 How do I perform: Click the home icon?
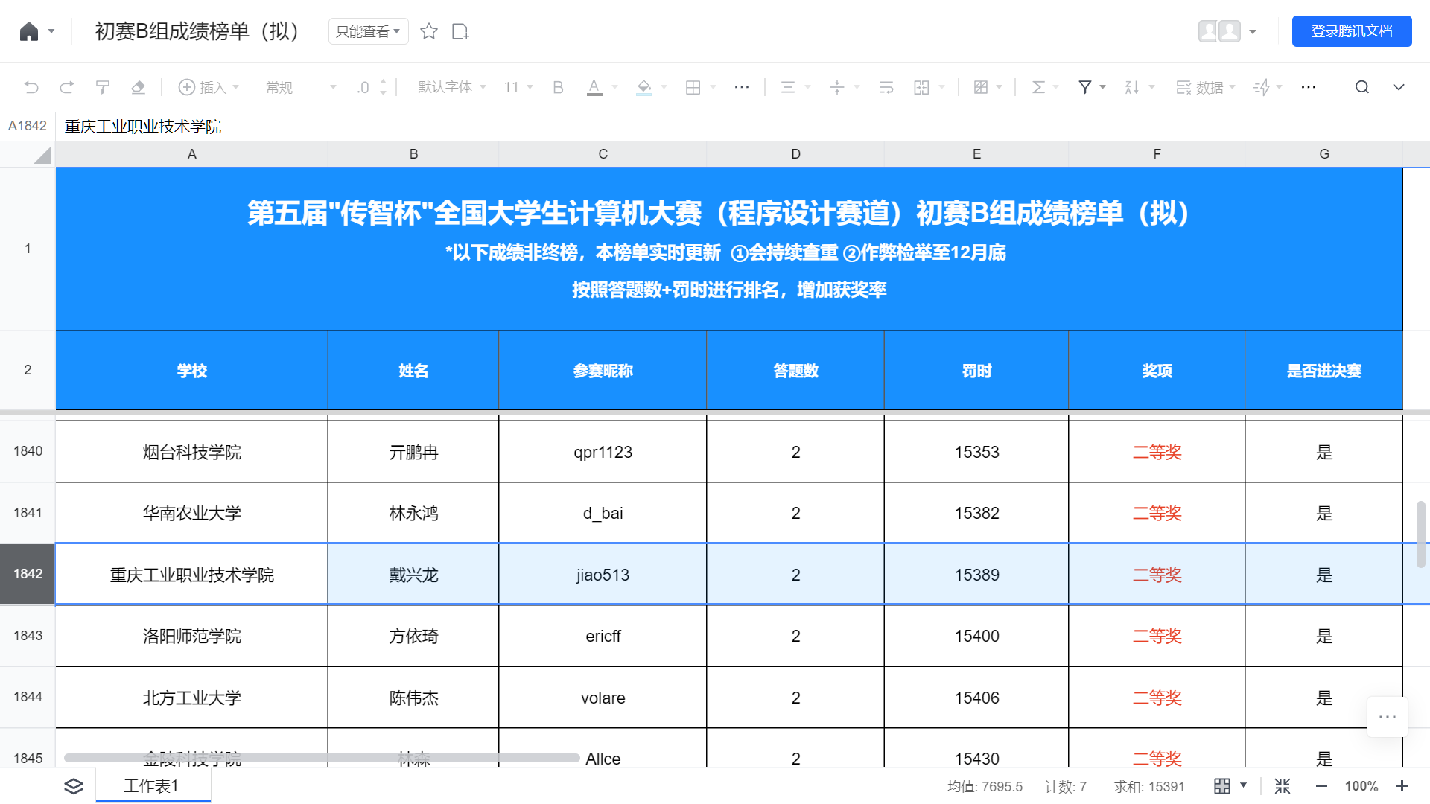(29, 31)
